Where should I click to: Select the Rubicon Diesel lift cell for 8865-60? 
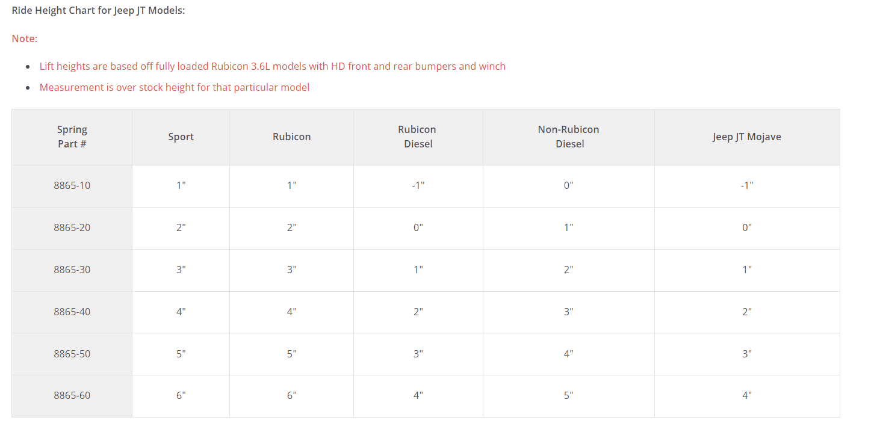[x=418, y=396]
